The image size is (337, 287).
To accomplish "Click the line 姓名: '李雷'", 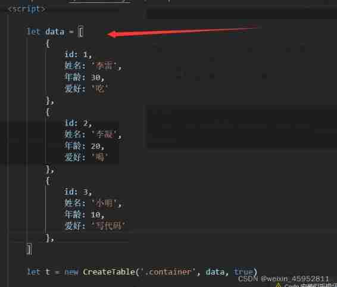I will (93, 65).
